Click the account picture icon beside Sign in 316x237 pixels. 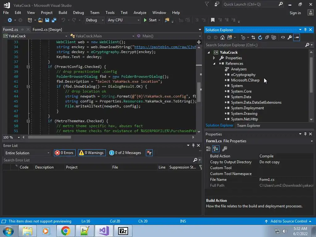[310, 12]
